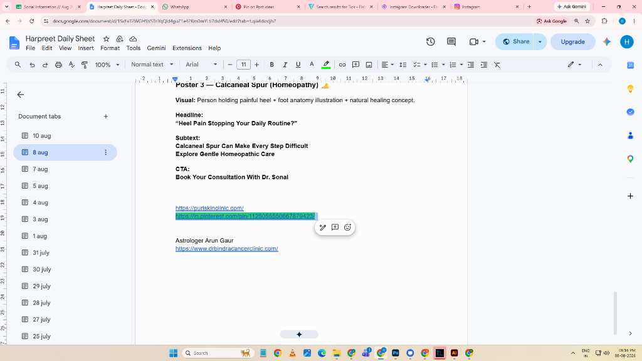This screenshot has height=361, width=642.
Task: Open the purlskinclinic.com link
Action: point(209,208)
